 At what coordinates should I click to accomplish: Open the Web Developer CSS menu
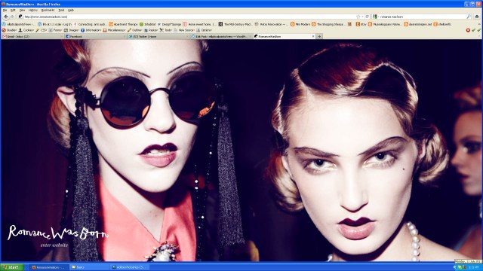[x=42, y=30]
